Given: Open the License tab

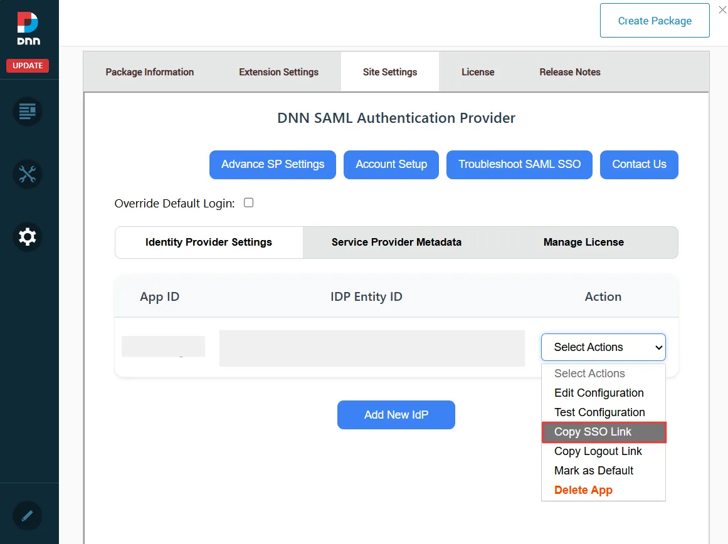Looking at the screenshot, I should click(x=478, y=72).
